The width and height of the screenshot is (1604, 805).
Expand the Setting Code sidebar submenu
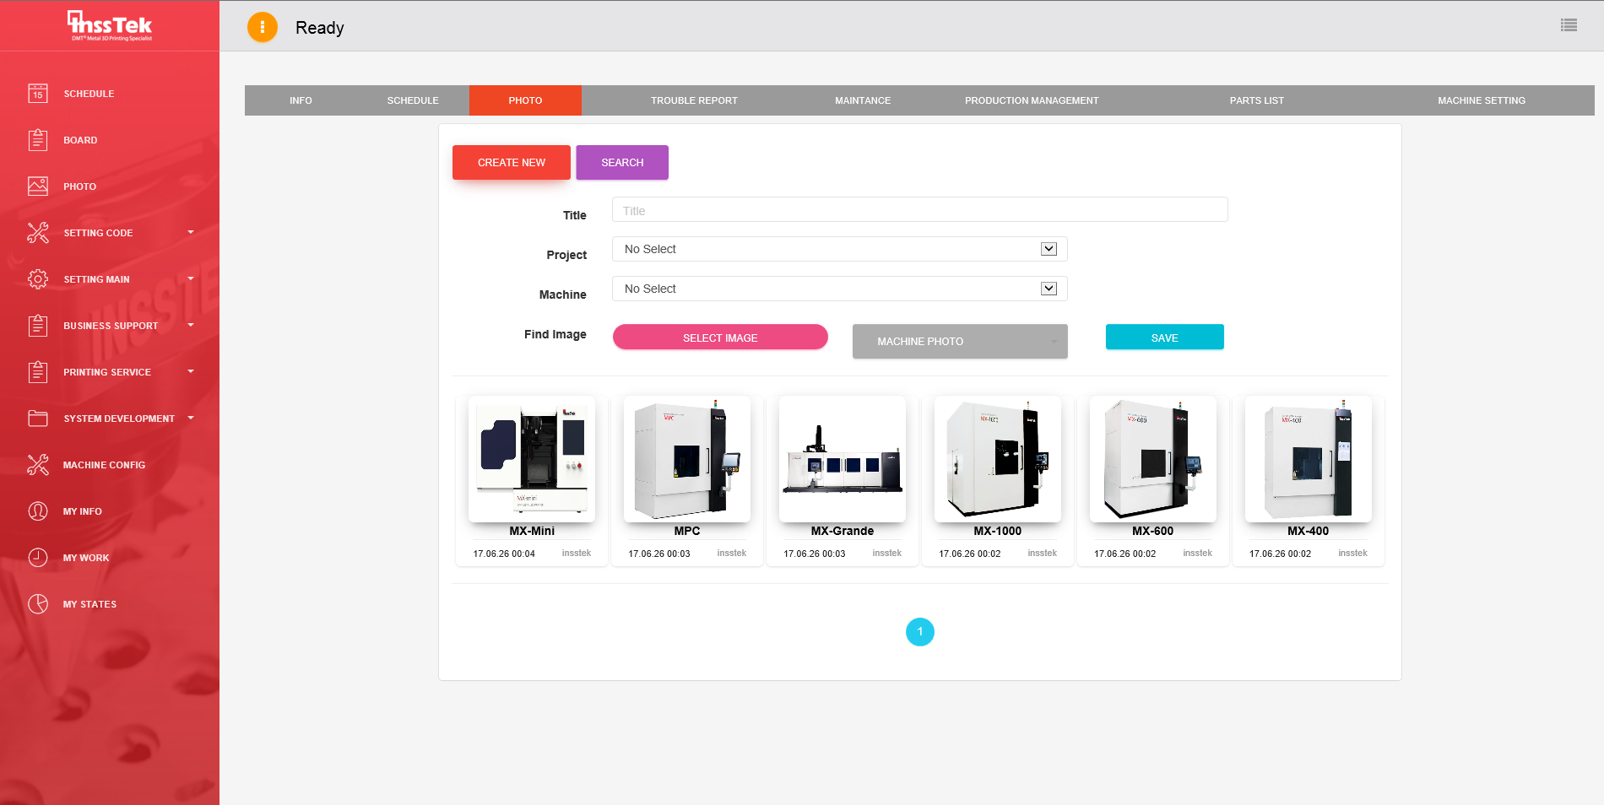[x=191, y=233]
